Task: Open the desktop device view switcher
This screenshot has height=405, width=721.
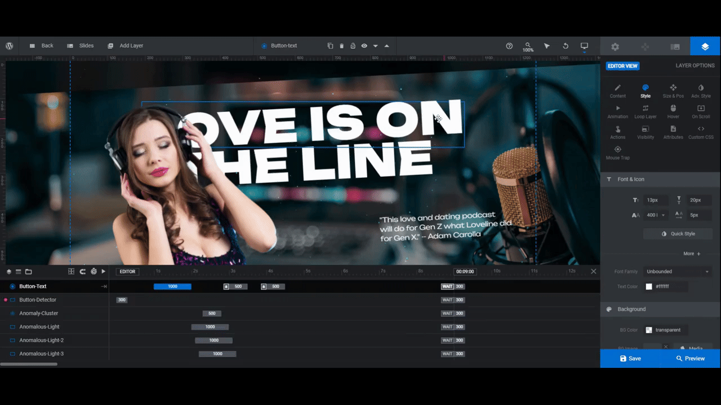Action: [x=584, y=46]
